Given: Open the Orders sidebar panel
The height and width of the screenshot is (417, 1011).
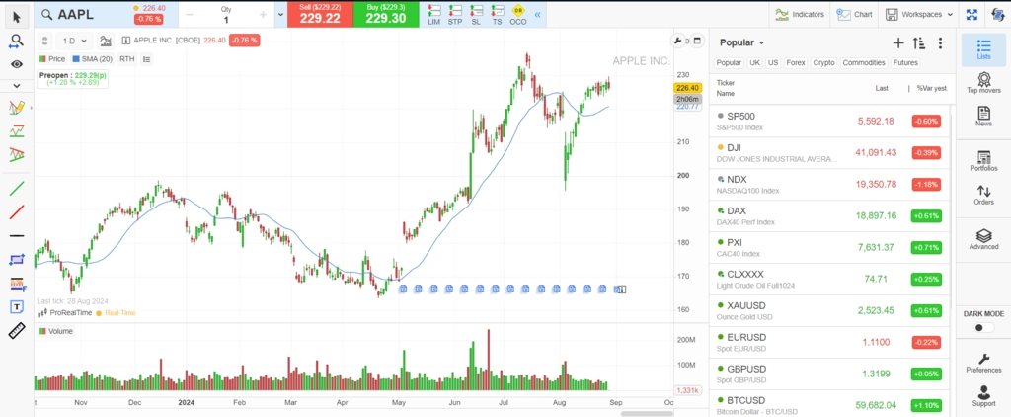Looking at the screenshot, I should tap(983, 195).
